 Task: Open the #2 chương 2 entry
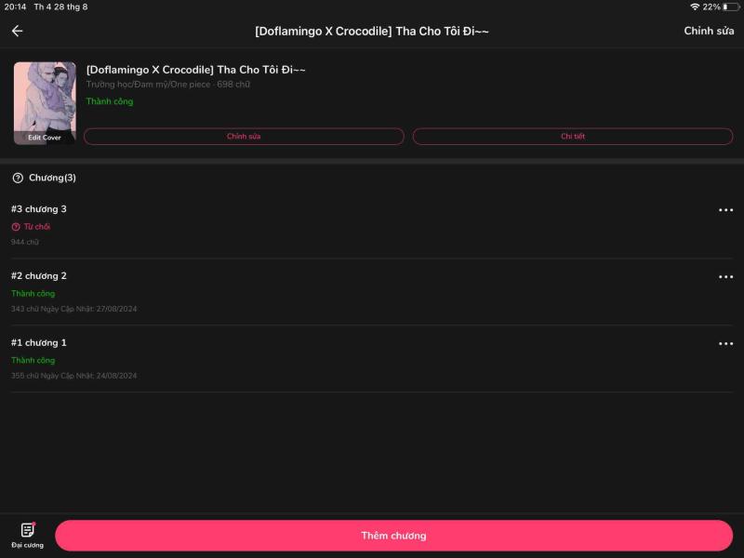pos(39,276)
